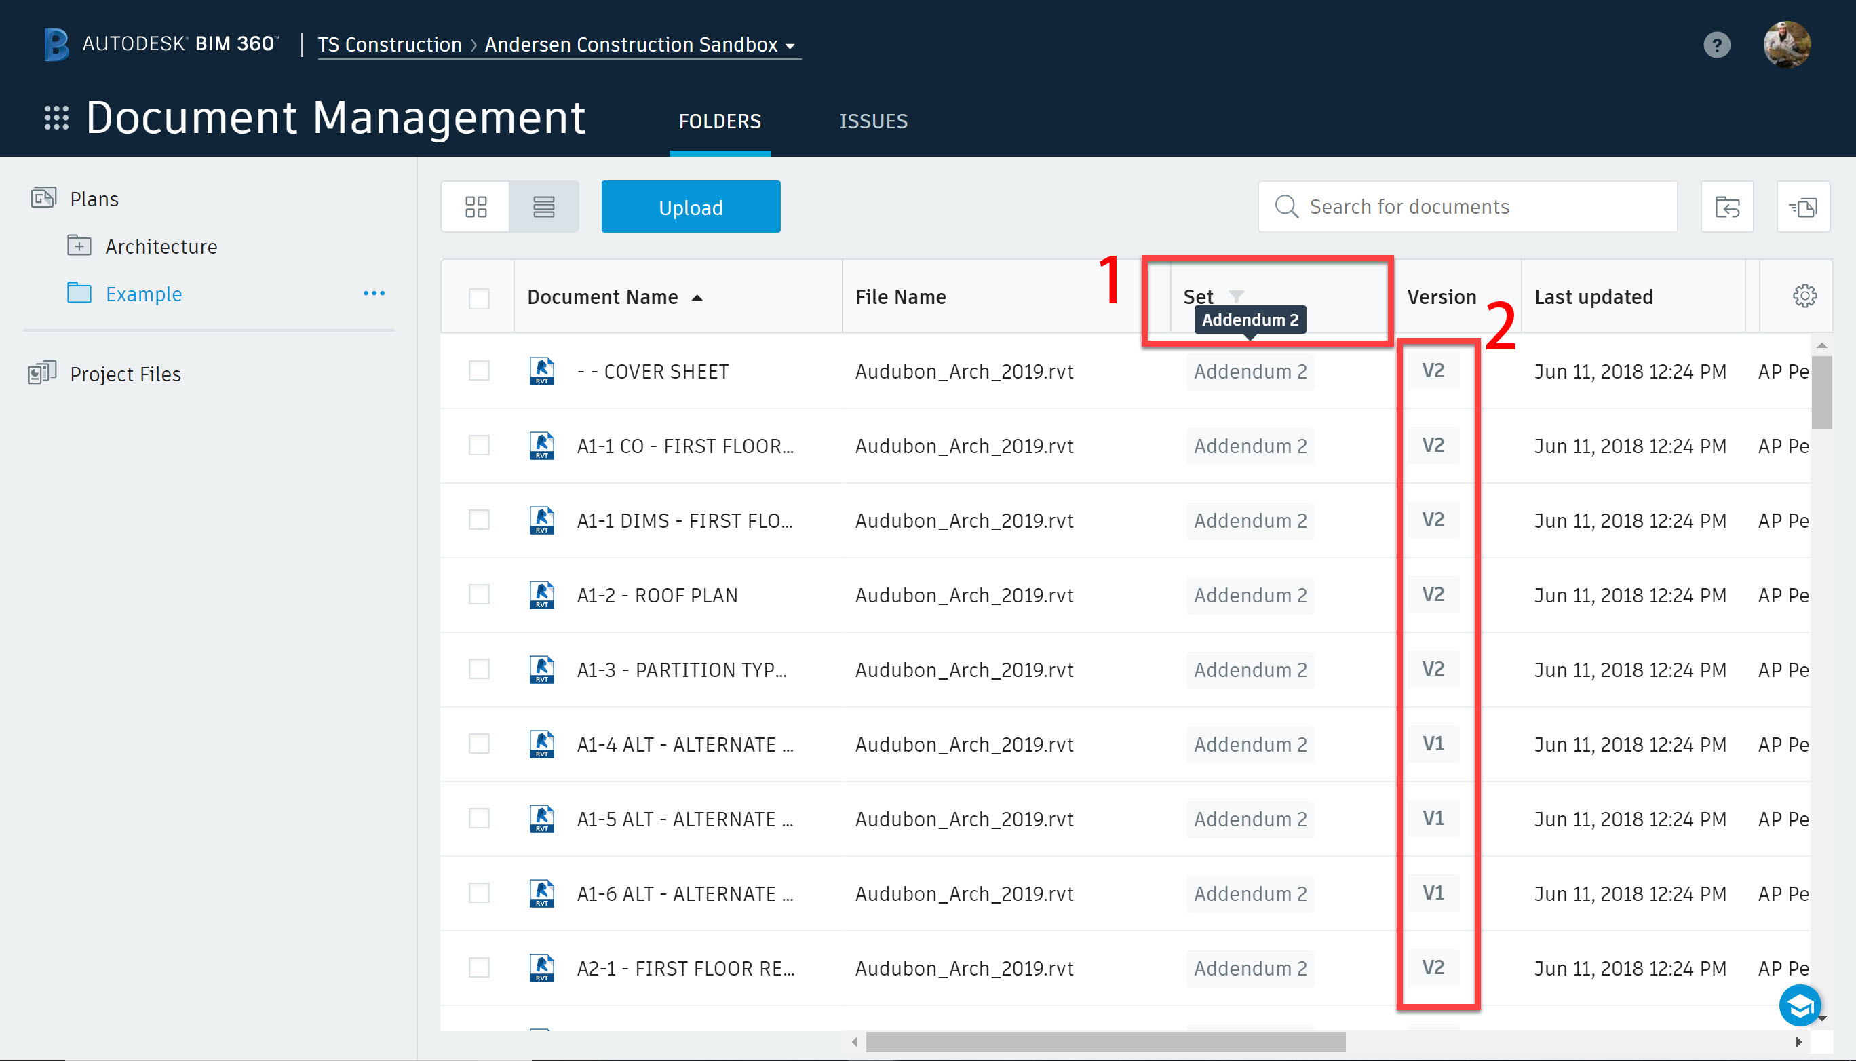
Task: Check the checkbox for A1-2 ROOF PLAN
Action: click(x=478, y=595)
